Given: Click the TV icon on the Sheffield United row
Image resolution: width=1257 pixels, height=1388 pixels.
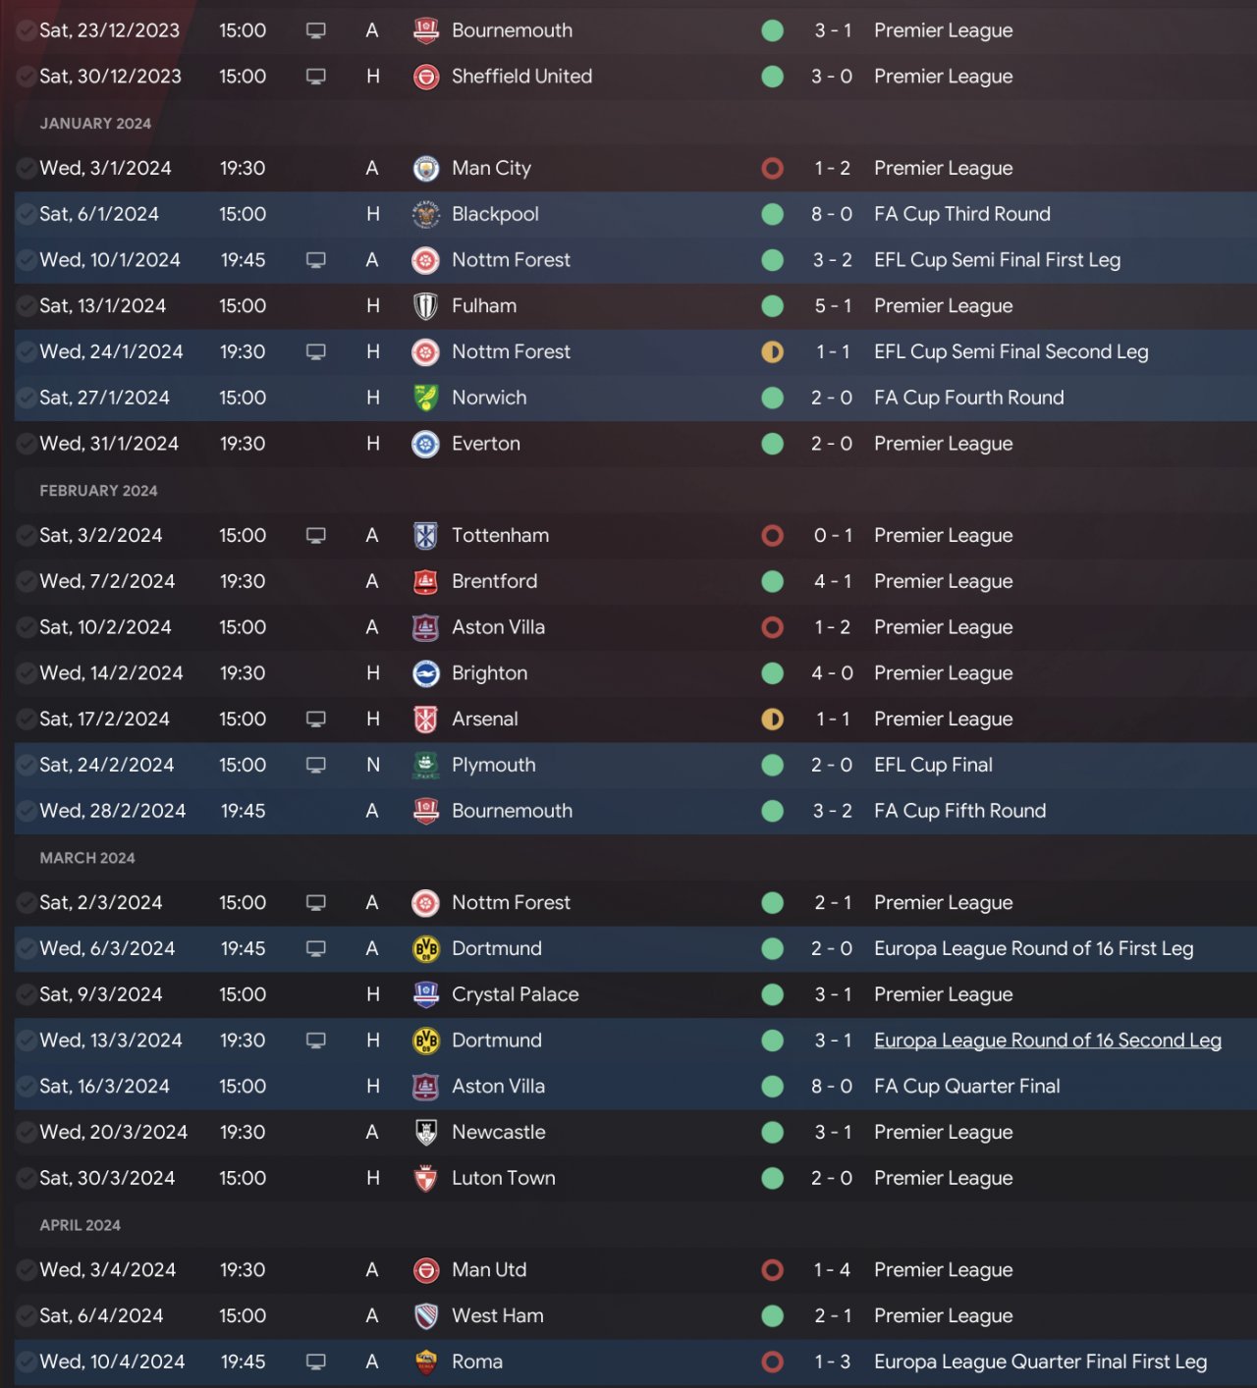Looking at the screenshot, I should click(x=315, y=77).
